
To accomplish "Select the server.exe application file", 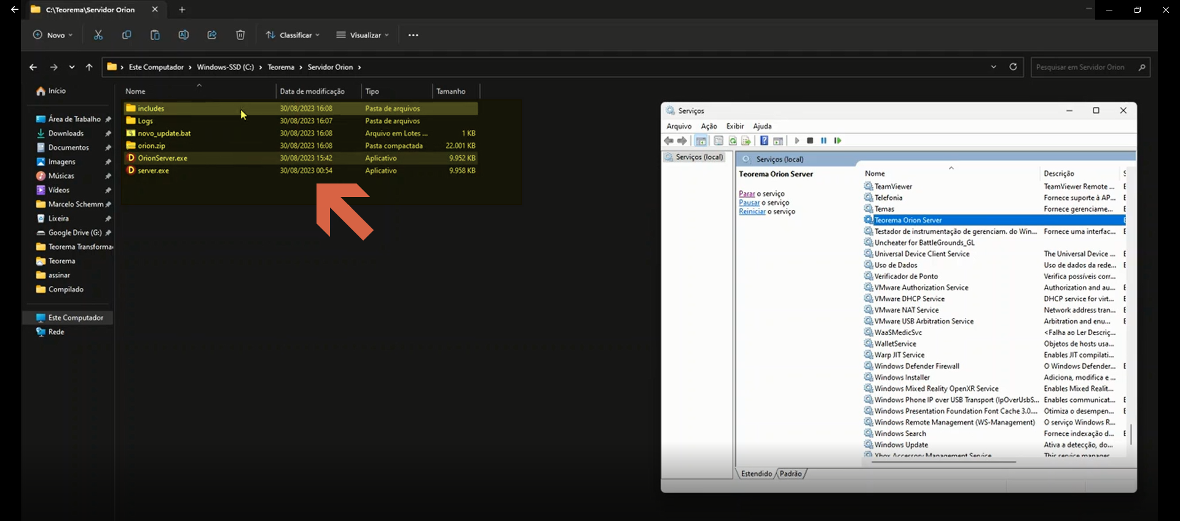I will [x=301, y=171].
